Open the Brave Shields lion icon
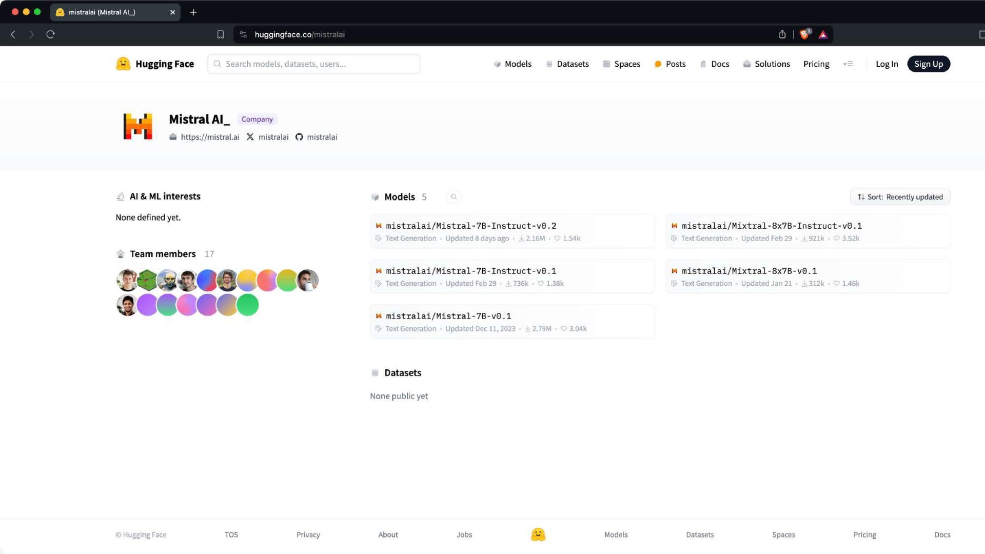985x554 pixels. coord(804,34)
